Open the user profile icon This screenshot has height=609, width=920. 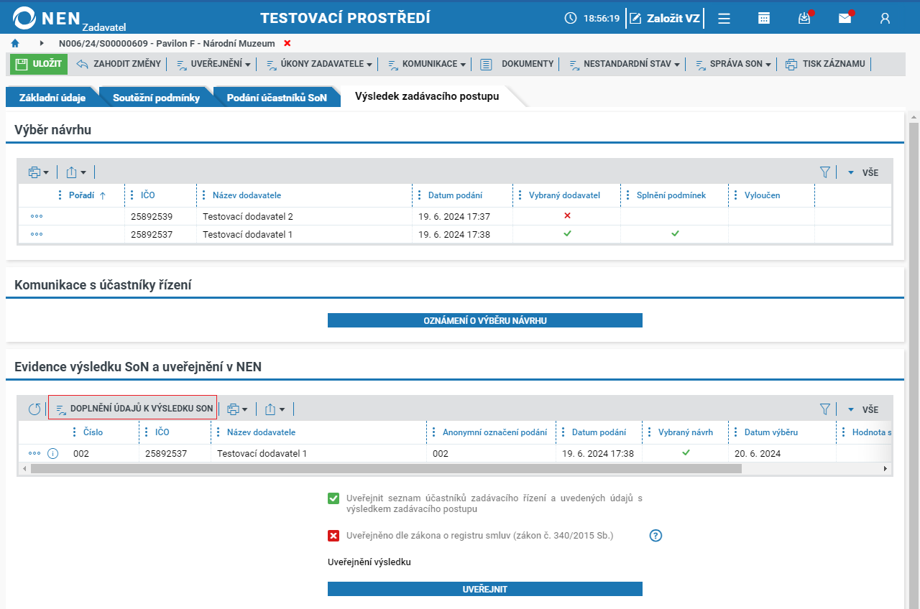coord(885,18)
